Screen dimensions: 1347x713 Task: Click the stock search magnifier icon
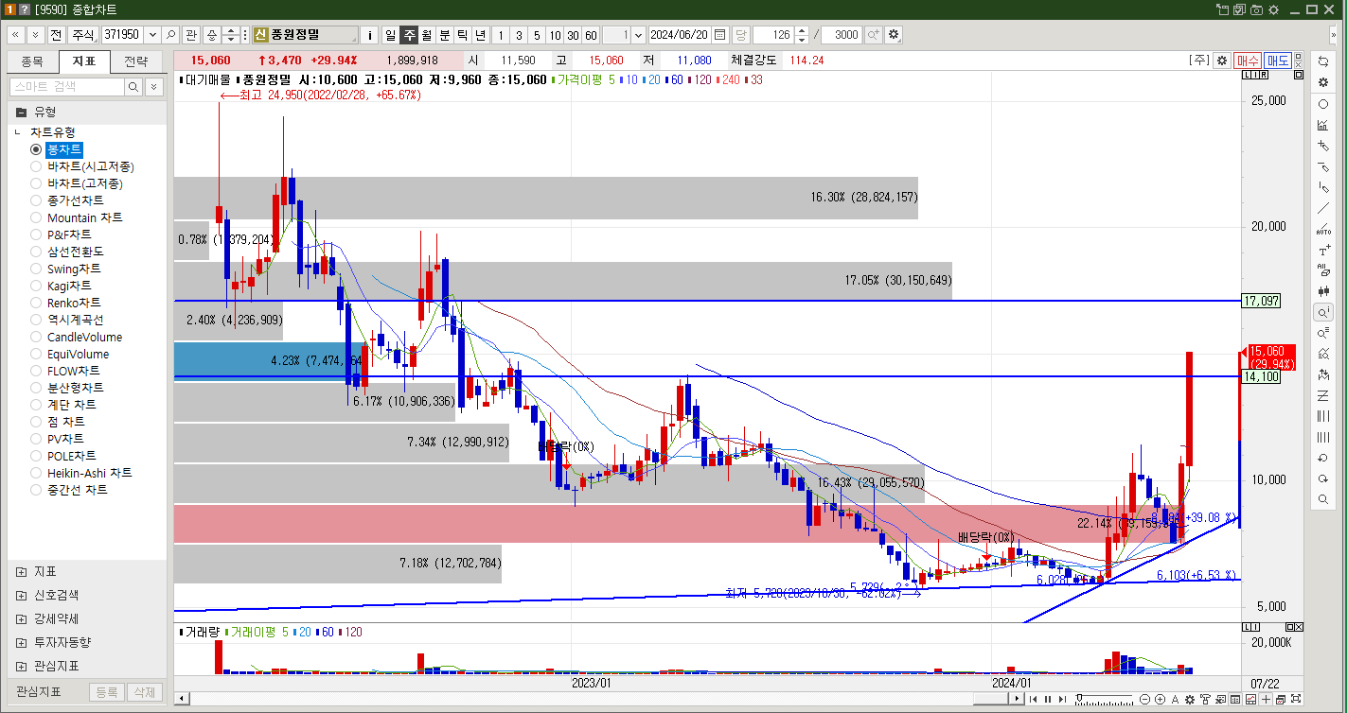click(x=170, y=34)
